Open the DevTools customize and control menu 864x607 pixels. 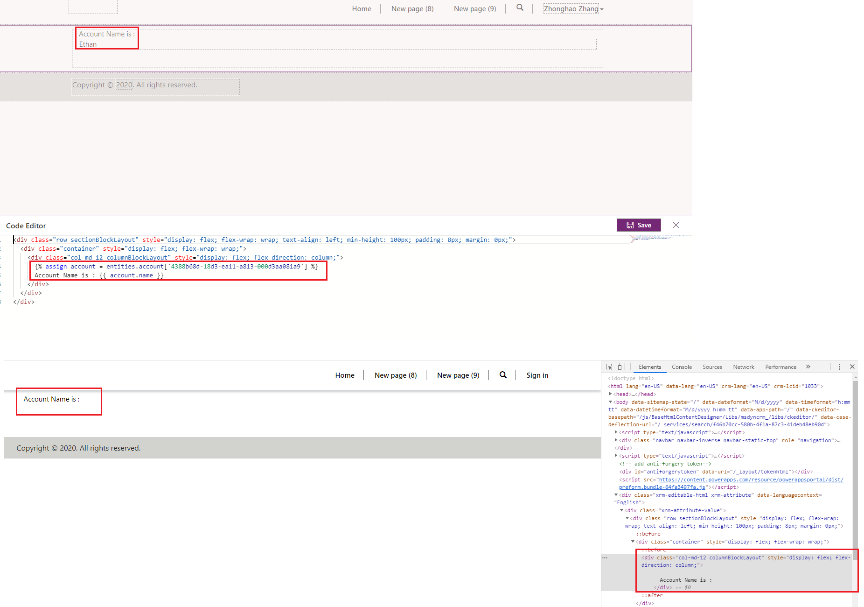point(839,367)
